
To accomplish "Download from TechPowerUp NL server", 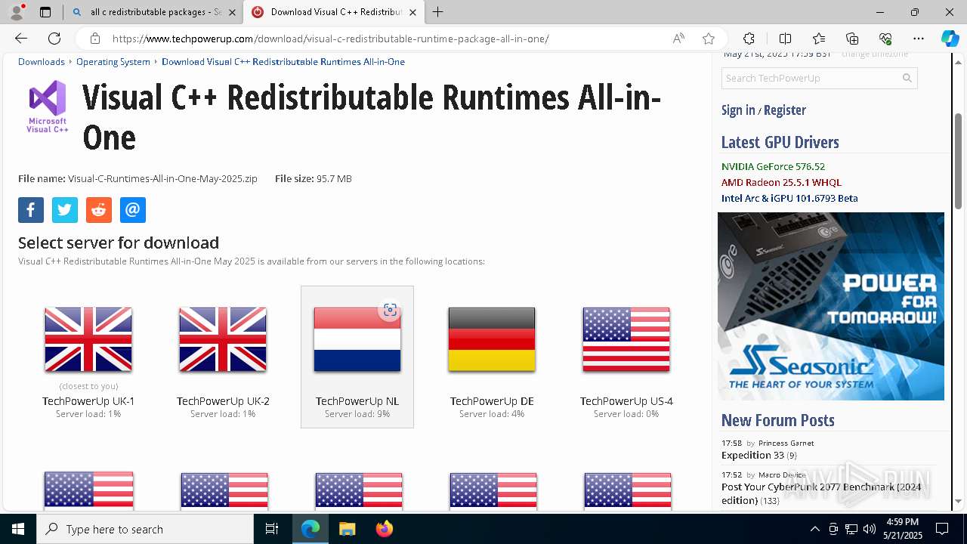I will 357,357.
